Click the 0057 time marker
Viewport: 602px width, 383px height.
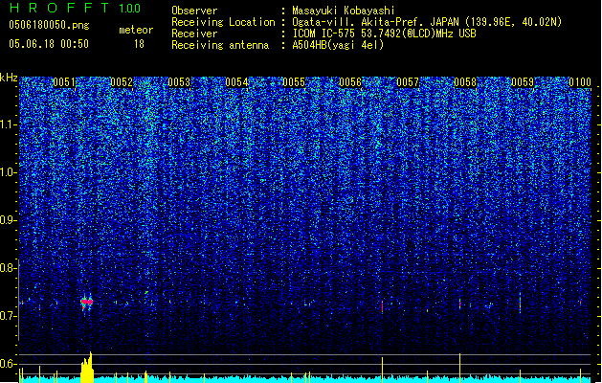coord(408,82)
